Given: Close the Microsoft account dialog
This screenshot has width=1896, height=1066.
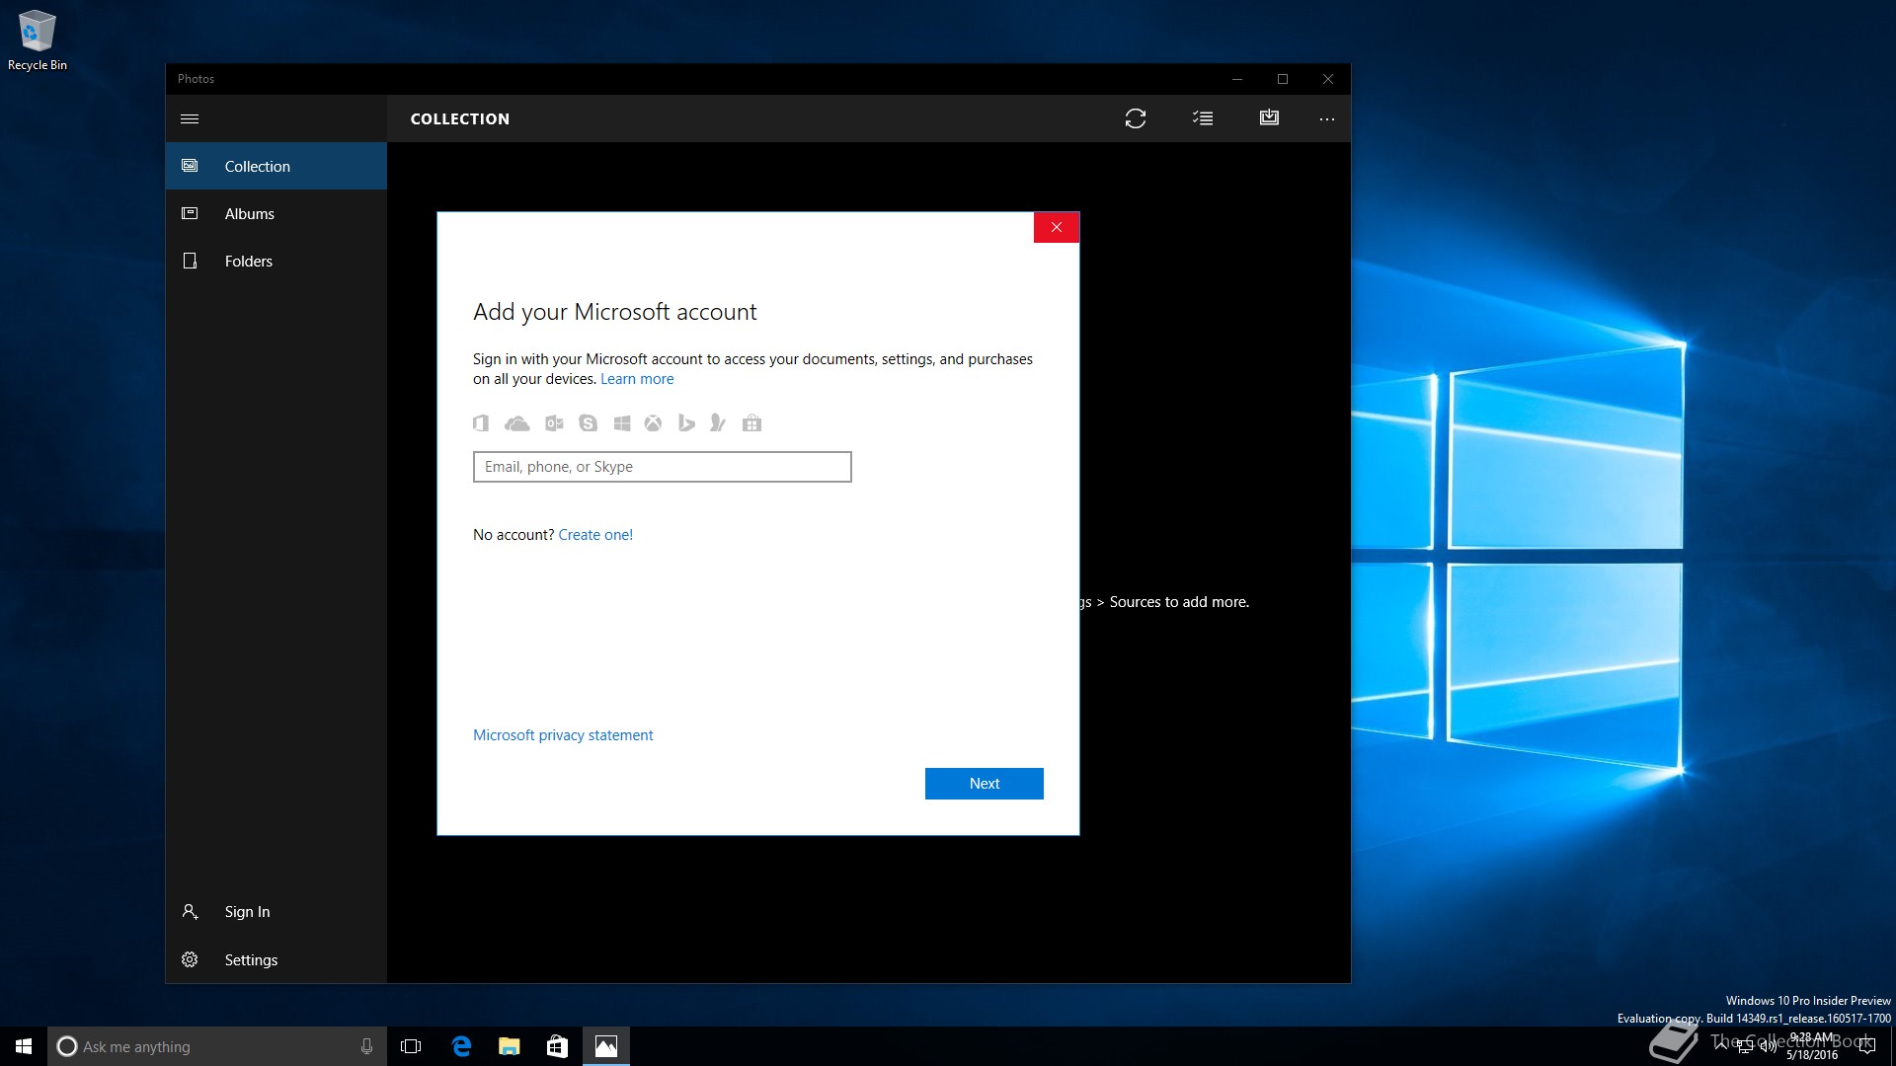Looking at the screenshot, I should 1056,228.
